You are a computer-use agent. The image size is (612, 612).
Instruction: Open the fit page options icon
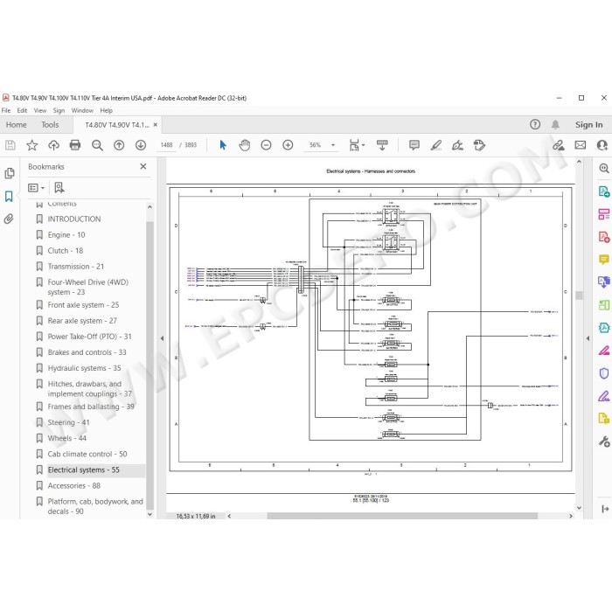point(354,145)
